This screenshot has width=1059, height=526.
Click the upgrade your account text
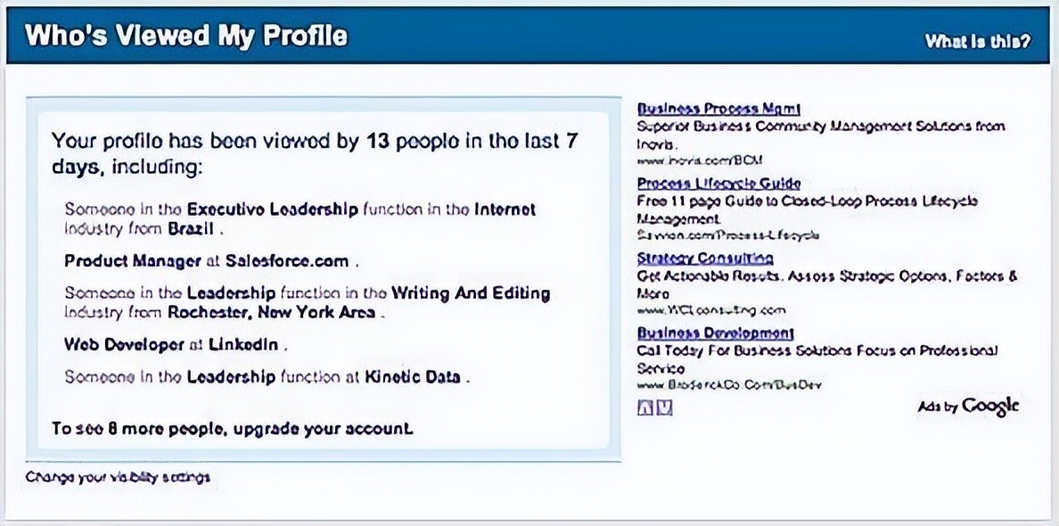(323, 429)
